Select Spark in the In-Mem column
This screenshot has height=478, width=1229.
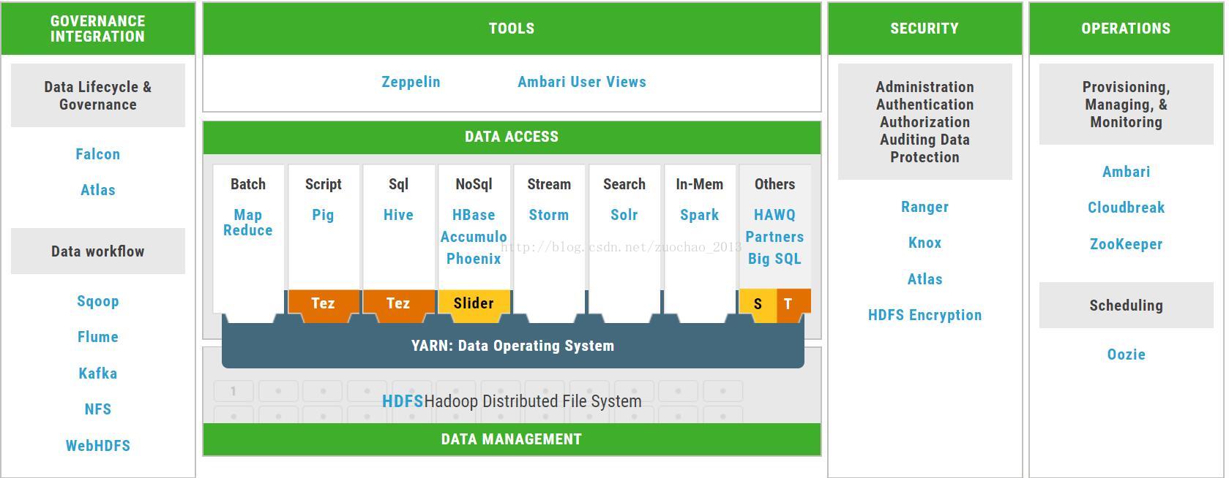[700, 215]
